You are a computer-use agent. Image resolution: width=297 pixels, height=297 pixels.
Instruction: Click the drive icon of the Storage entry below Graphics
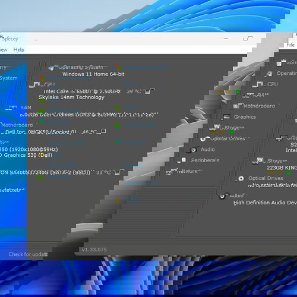point(215,128)
